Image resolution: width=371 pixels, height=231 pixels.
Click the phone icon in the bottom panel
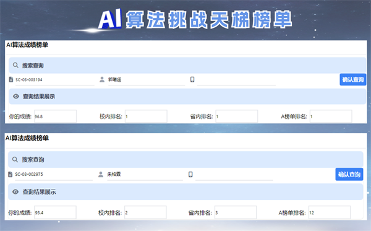(x=190, y=175)
